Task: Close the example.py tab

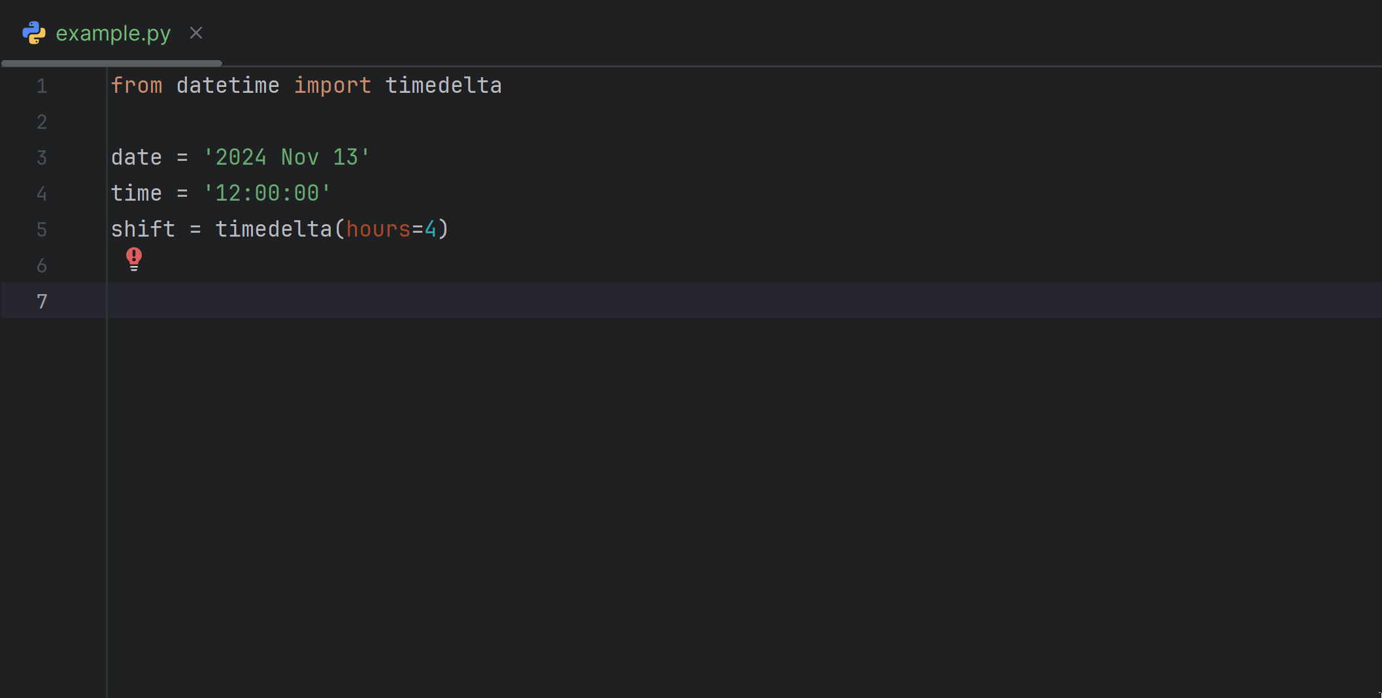Action: pyautogui.click(x=196, y=33)
